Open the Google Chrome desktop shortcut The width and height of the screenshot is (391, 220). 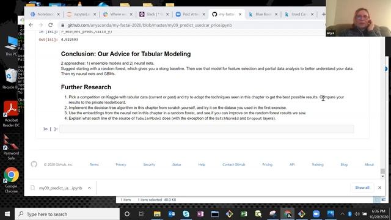point(11,180)
